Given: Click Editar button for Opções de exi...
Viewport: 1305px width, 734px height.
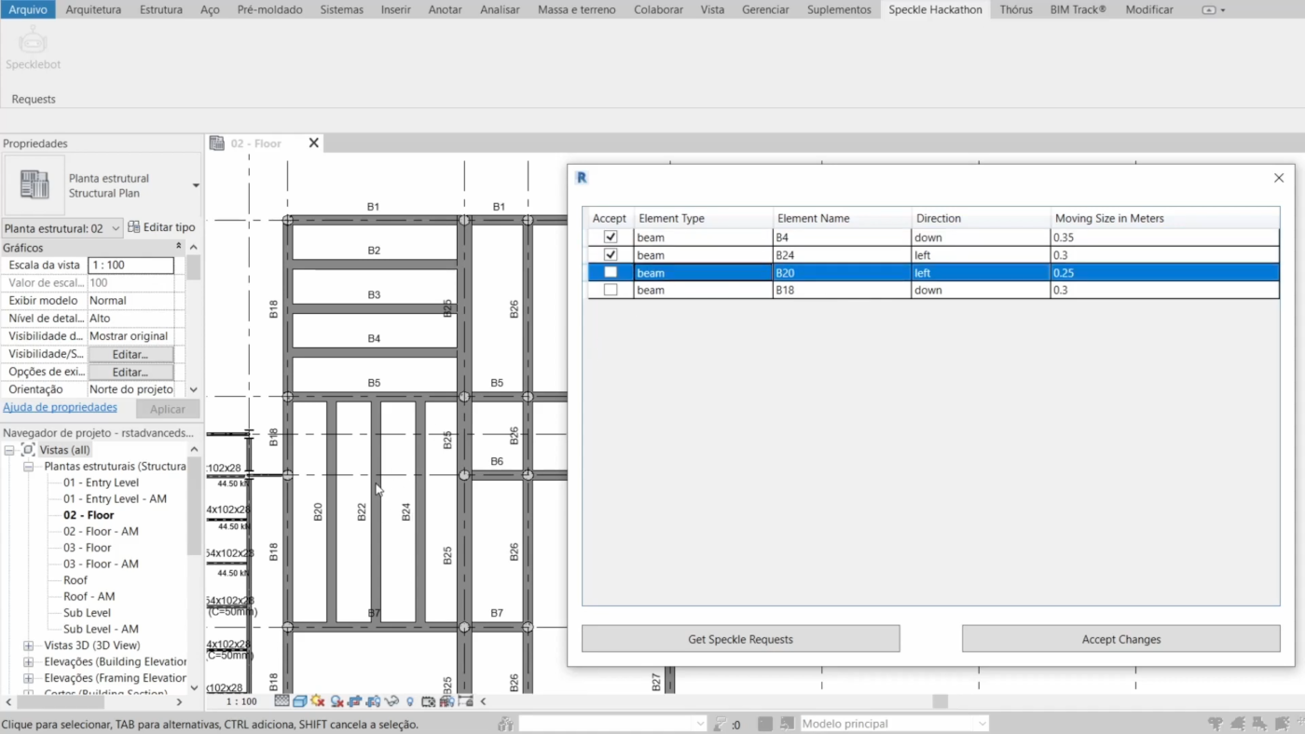Looking at the screenshot, I should pos(130,372).
